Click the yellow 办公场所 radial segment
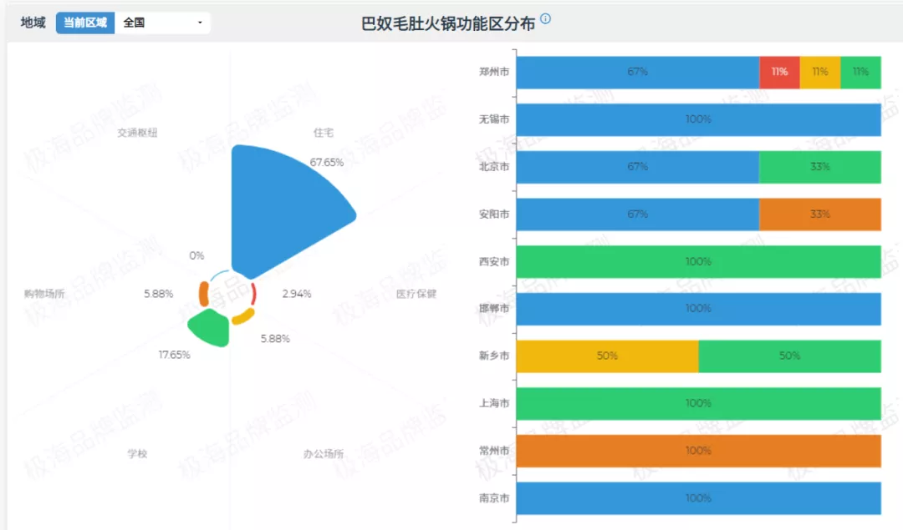The width and height of the screenshot is (903, 530). (x=243, y=316)
